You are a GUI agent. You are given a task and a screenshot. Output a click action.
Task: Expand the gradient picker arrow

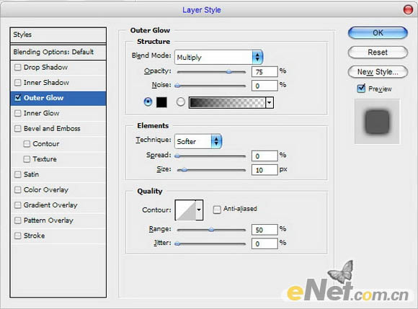[270, 102]
